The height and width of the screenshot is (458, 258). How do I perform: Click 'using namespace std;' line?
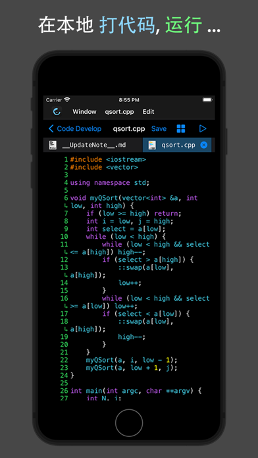point(110,183)
